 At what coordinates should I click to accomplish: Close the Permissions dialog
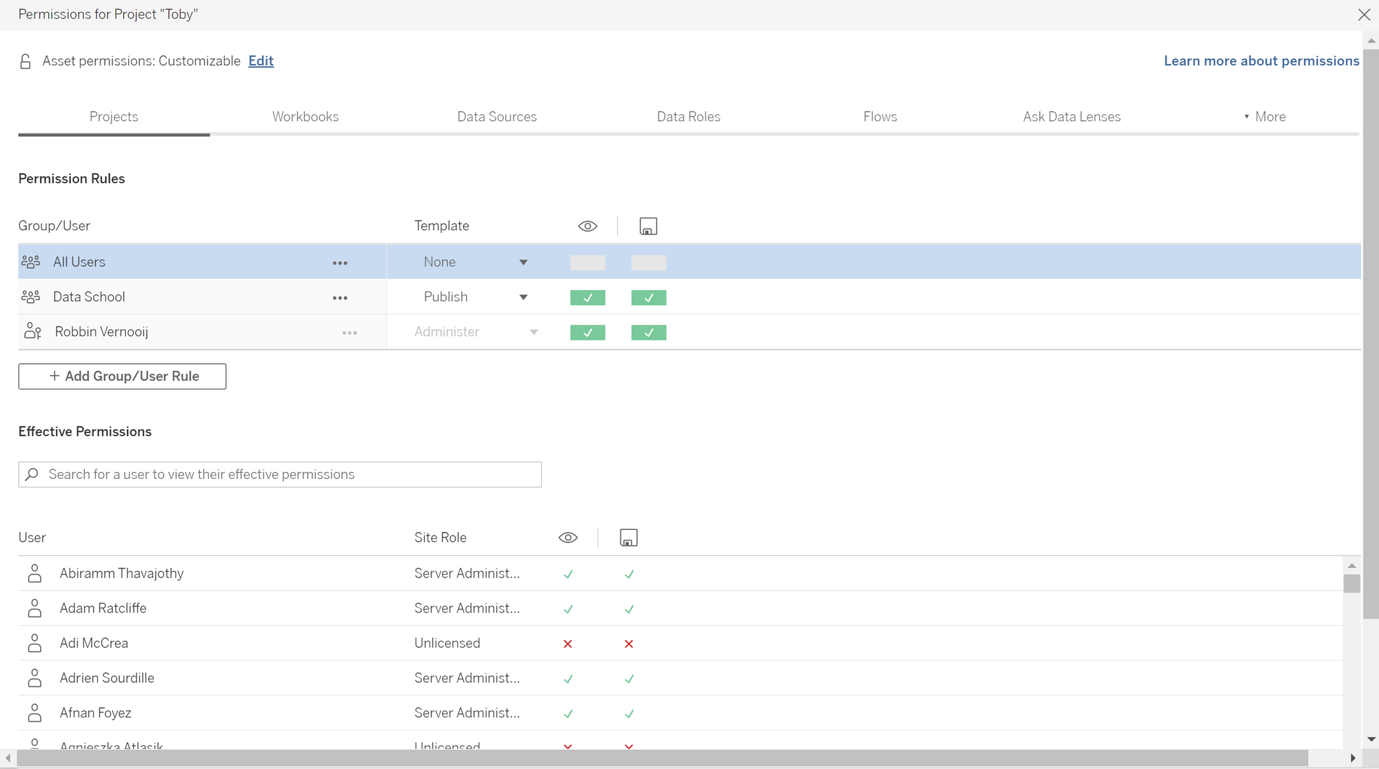point(1364,14)
